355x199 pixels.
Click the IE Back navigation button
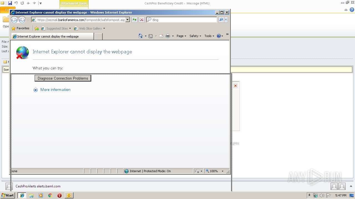coord(14,20)
